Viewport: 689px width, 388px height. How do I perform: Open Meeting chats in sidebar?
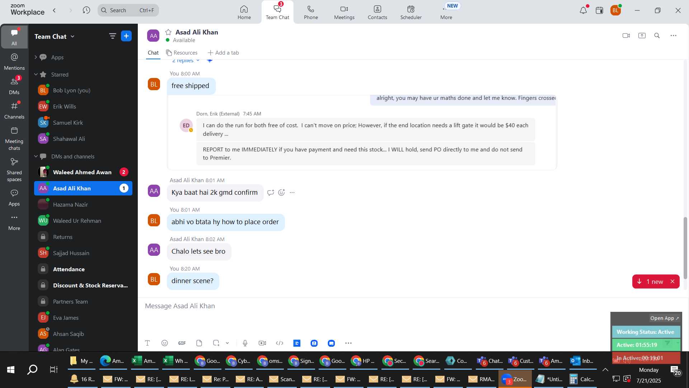click(x=14, y=139)
